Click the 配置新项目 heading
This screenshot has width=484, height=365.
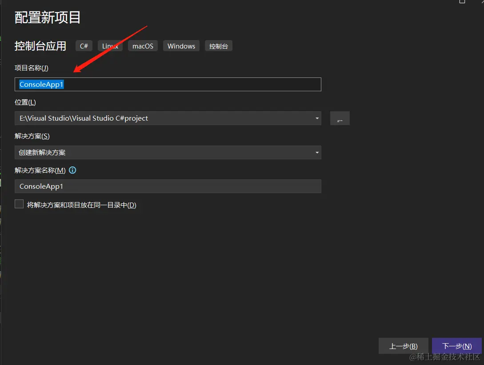[x=48, y=17]
